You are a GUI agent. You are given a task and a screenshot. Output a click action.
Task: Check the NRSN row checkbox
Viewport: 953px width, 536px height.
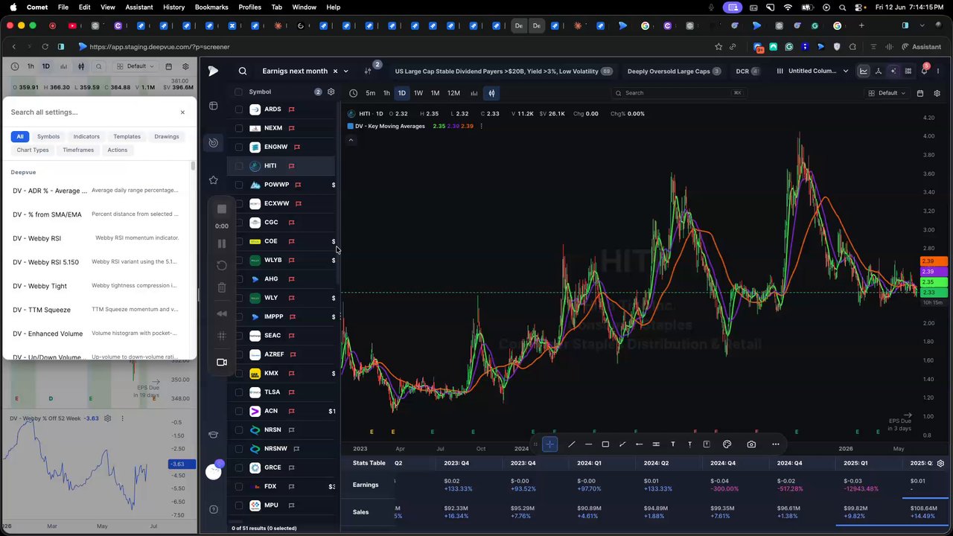tap(239, 430)
